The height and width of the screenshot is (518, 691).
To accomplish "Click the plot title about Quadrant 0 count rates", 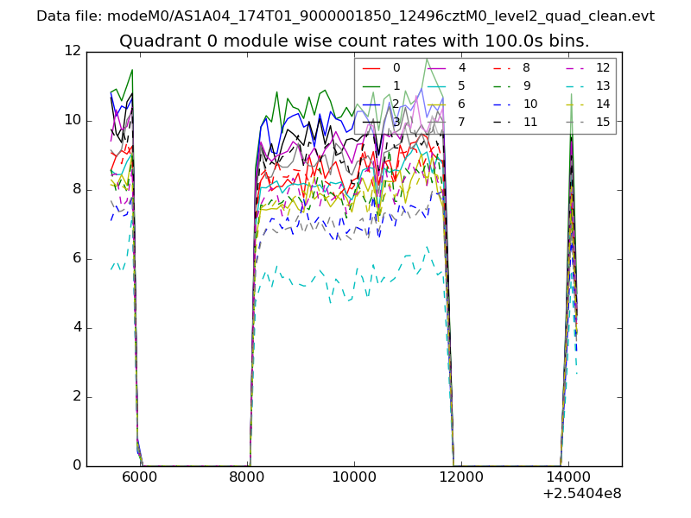I will coord(354,41).
